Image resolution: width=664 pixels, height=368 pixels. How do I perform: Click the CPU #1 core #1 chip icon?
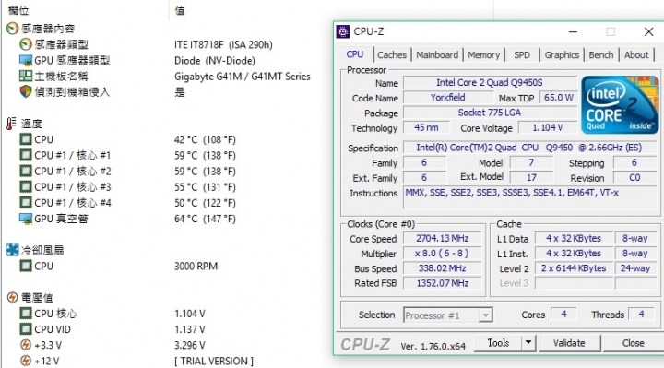(x=26, y=155)
